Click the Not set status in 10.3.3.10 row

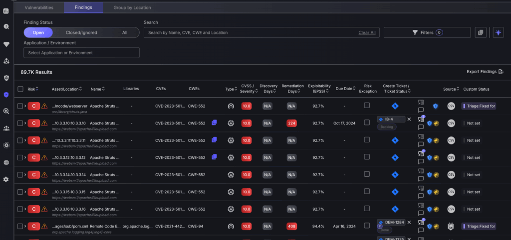[x=473, y=123]
